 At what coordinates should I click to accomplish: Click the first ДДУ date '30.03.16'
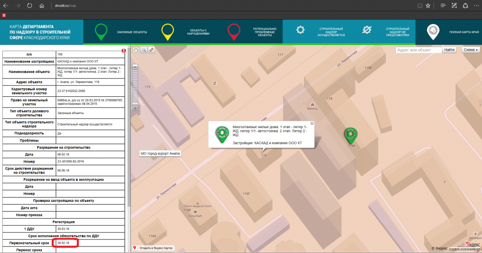click(x=90, y=229)
